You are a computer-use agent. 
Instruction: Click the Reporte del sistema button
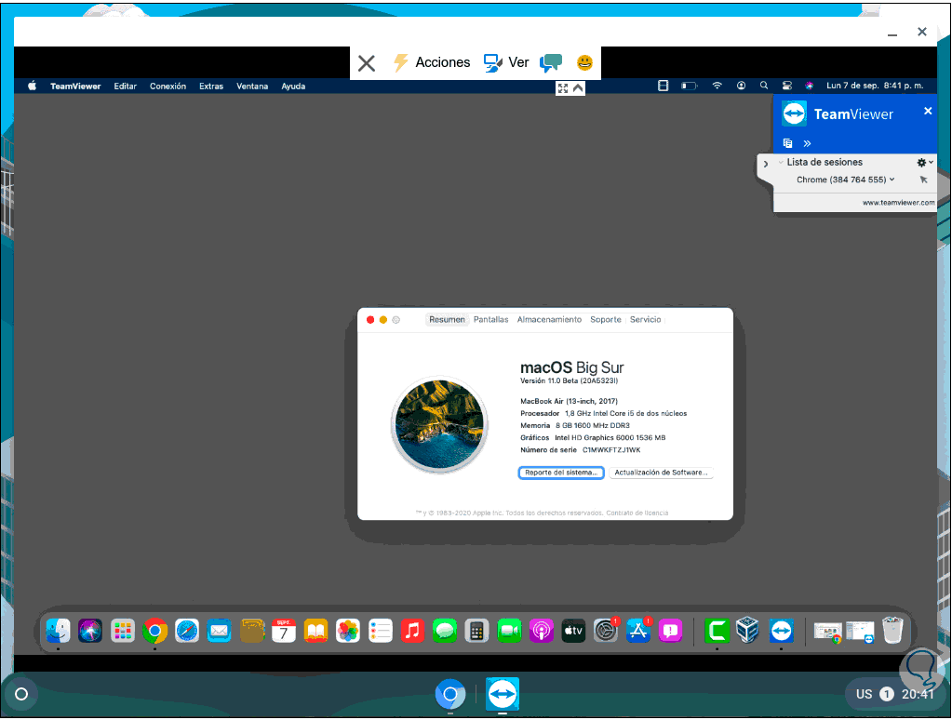click(561, 473)
